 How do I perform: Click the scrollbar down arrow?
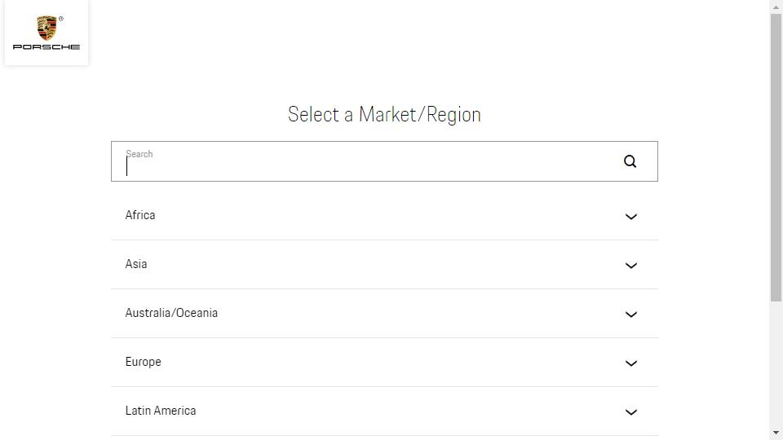click(x=776, y=433)
